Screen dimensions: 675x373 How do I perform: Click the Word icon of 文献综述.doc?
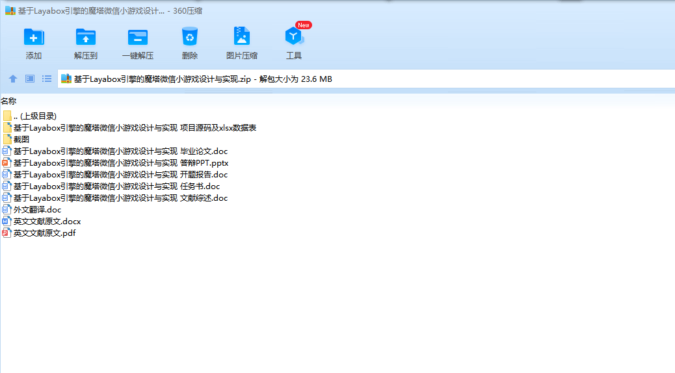pos(7,198)
